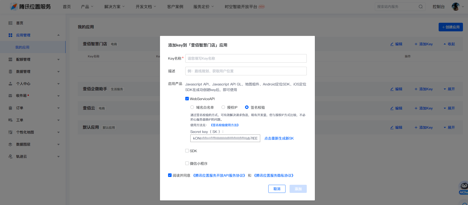468x205 pixels.
Task: Click the 首页 sidebar list icon
Action: (10, 23)
